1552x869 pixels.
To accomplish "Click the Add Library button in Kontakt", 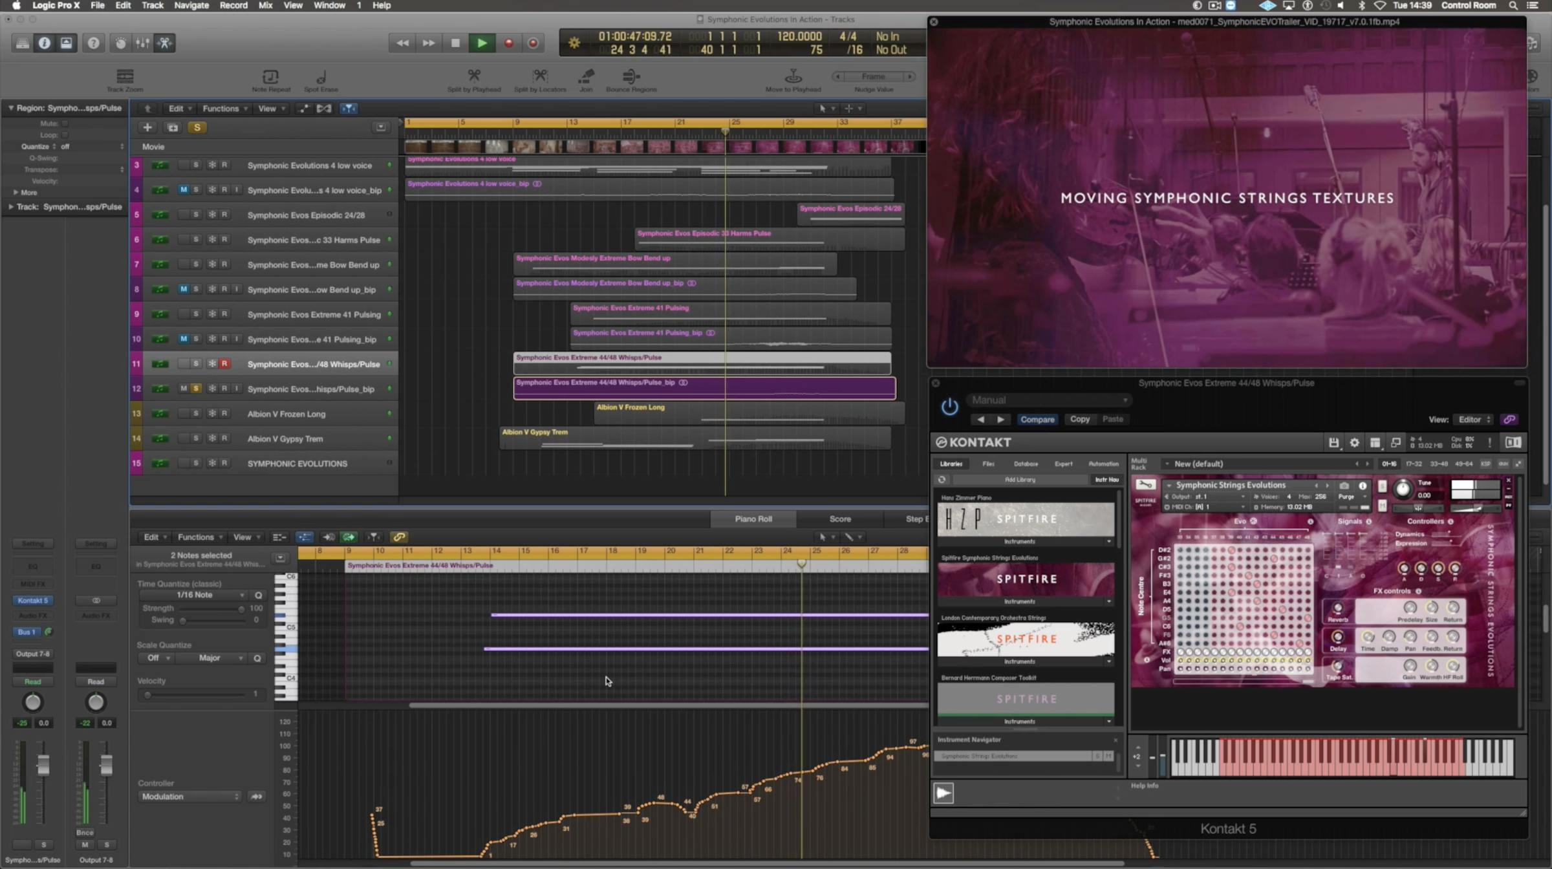I will coord(1019,479).
